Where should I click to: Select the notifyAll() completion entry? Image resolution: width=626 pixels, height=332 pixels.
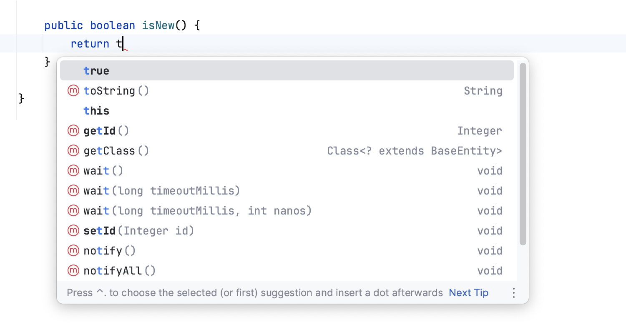pyautogui.click(x=120, y=270)
